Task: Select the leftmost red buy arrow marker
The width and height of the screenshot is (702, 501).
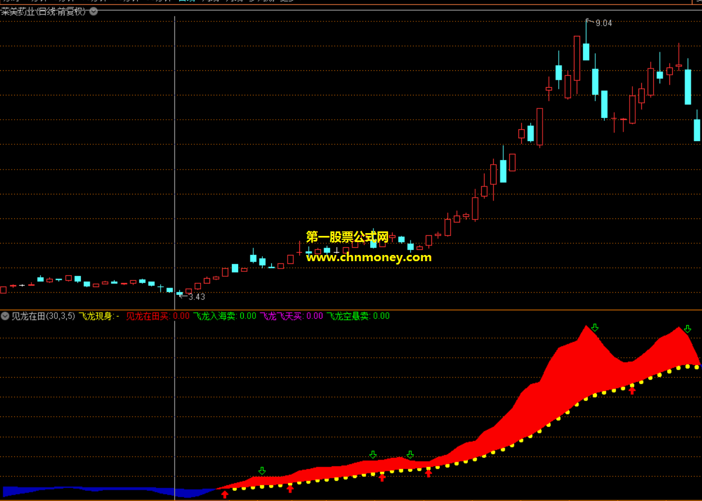Action: [225, 494]
